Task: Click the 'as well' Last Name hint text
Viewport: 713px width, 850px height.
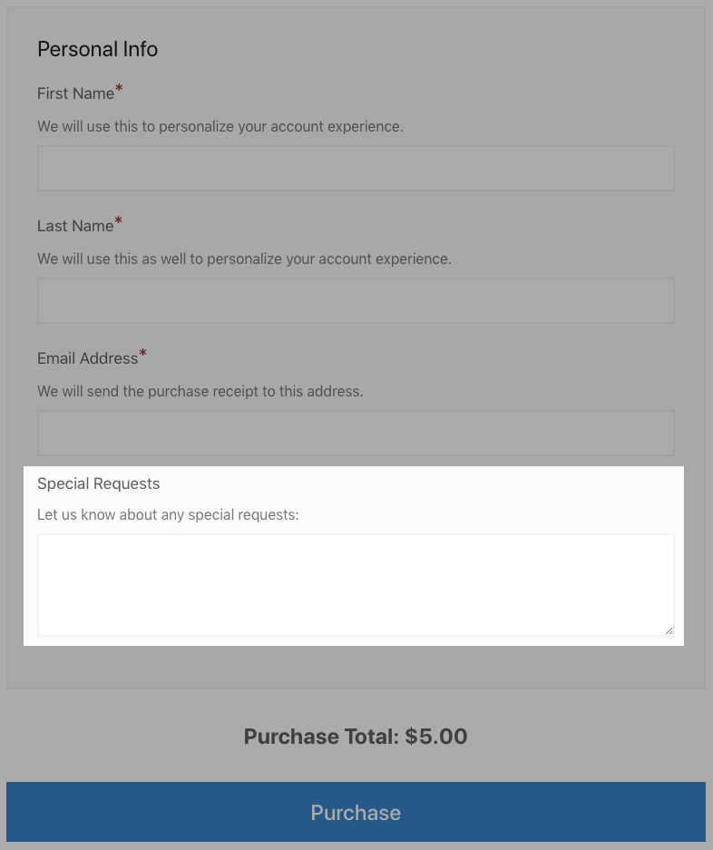Action: (244, 259)
